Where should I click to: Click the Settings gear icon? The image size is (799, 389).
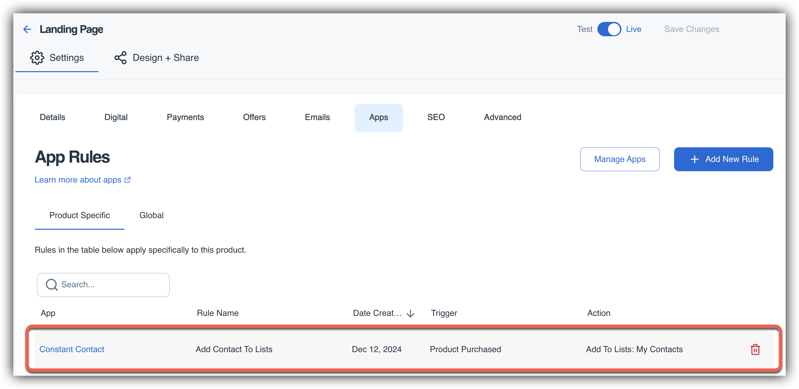tap(37, 58)
